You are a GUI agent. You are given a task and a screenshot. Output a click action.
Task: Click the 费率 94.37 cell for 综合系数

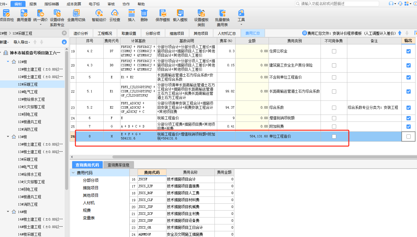(226, 108)
